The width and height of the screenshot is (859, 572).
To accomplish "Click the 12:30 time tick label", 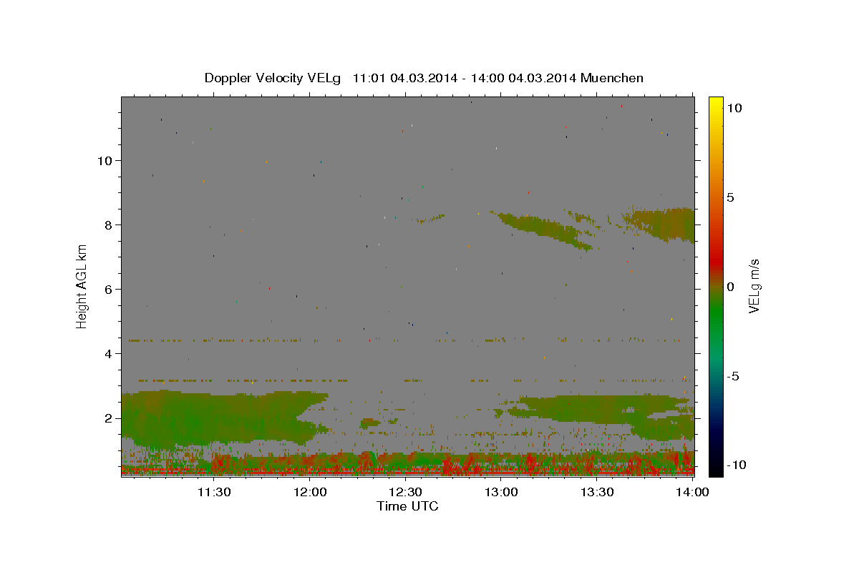I will (405, 492).
